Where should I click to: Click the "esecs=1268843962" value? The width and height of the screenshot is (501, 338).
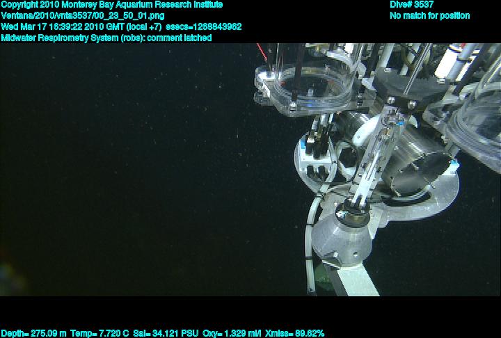pyautogui.click(x=204, y=26)
